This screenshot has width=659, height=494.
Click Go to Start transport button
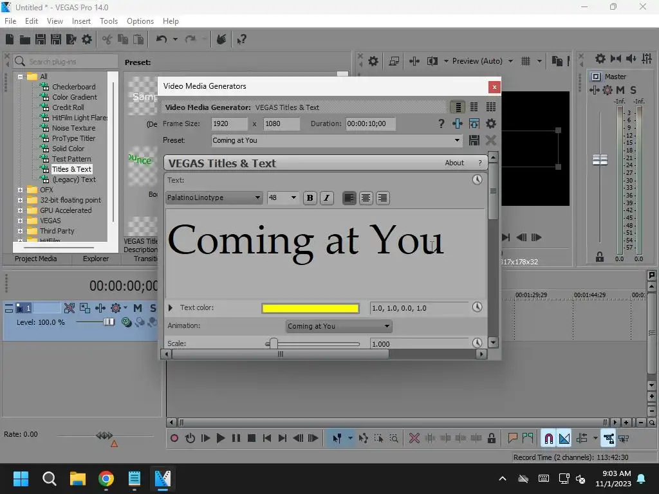267,439
